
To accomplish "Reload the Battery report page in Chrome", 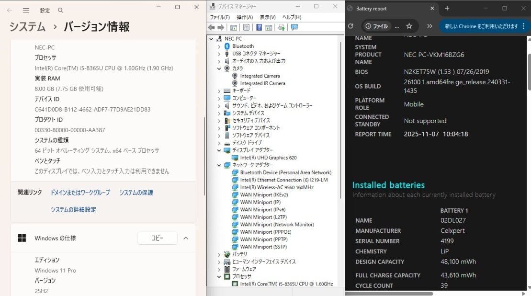I will (x=352, y=26).
